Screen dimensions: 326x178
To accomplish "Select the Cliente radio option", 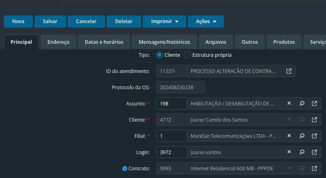I will point(159,55).
